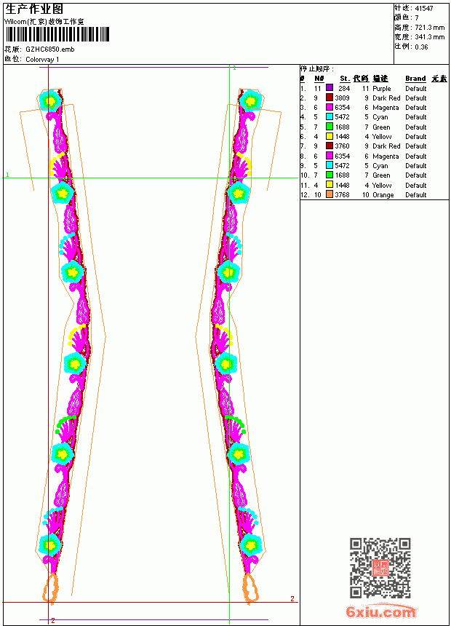
Task: Click the 6xiu.com watermark link
Action: 380,611
